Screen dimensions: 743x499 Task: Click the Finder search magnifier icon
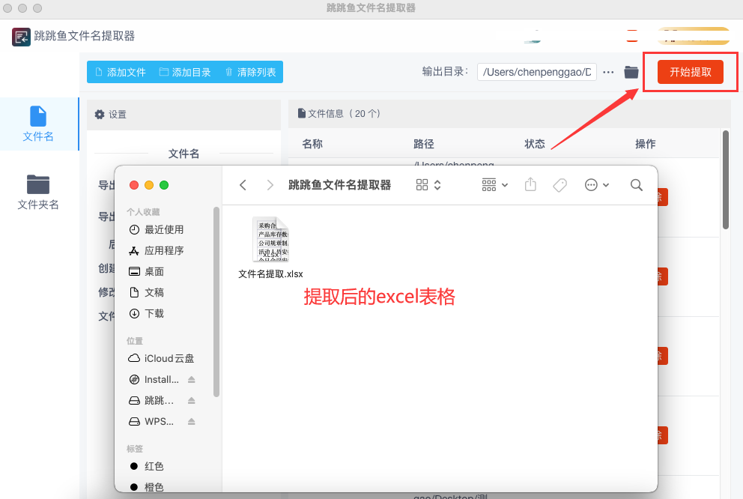636,185
